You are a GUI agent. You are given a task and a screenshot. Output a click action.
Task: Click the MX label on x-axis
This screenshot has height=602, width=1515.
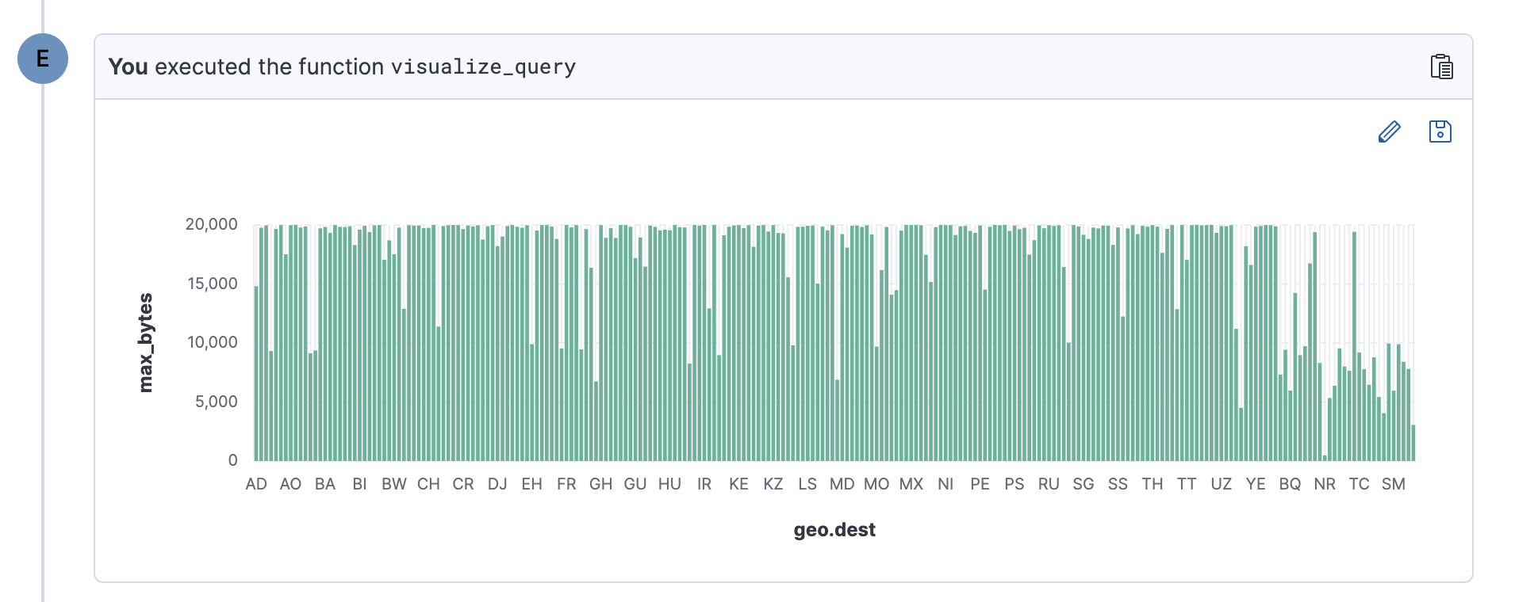(911, 484)
